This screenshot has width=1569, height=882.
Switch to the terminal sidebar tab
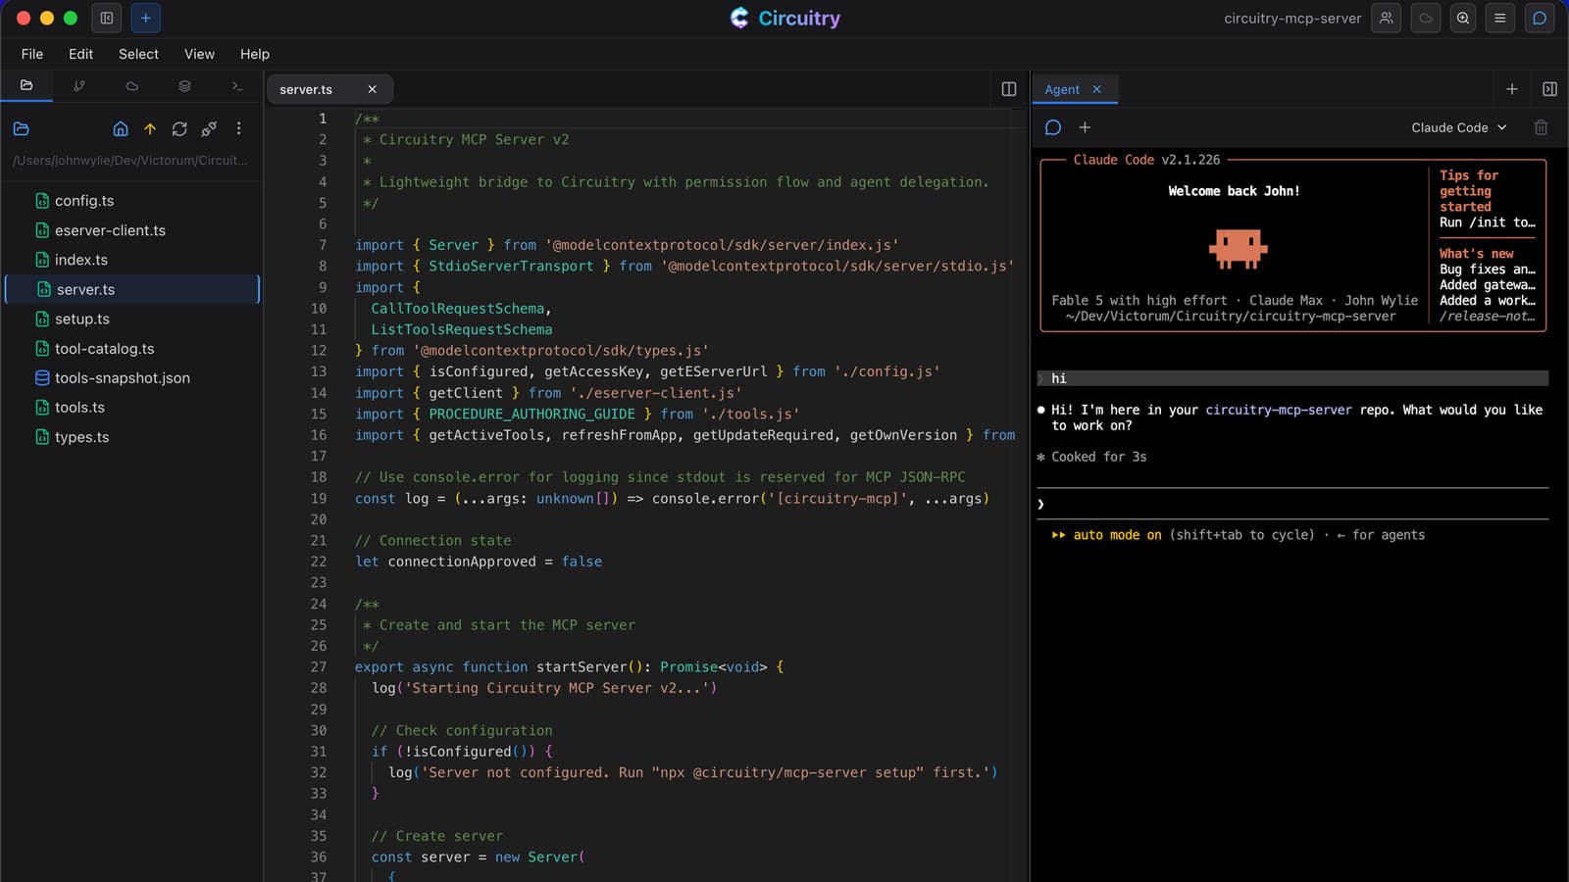pos(236,86)
